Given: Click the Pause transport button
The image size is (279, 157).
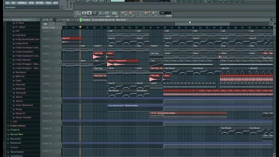Looking at the screenshot, I should click(x=84, y=13).
